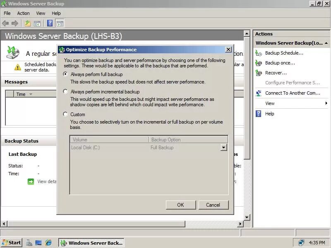This screenshot has height=248, width=331.
Task: Collapse the Windows Server Backup actions section
Action: (x=326, y=43)
